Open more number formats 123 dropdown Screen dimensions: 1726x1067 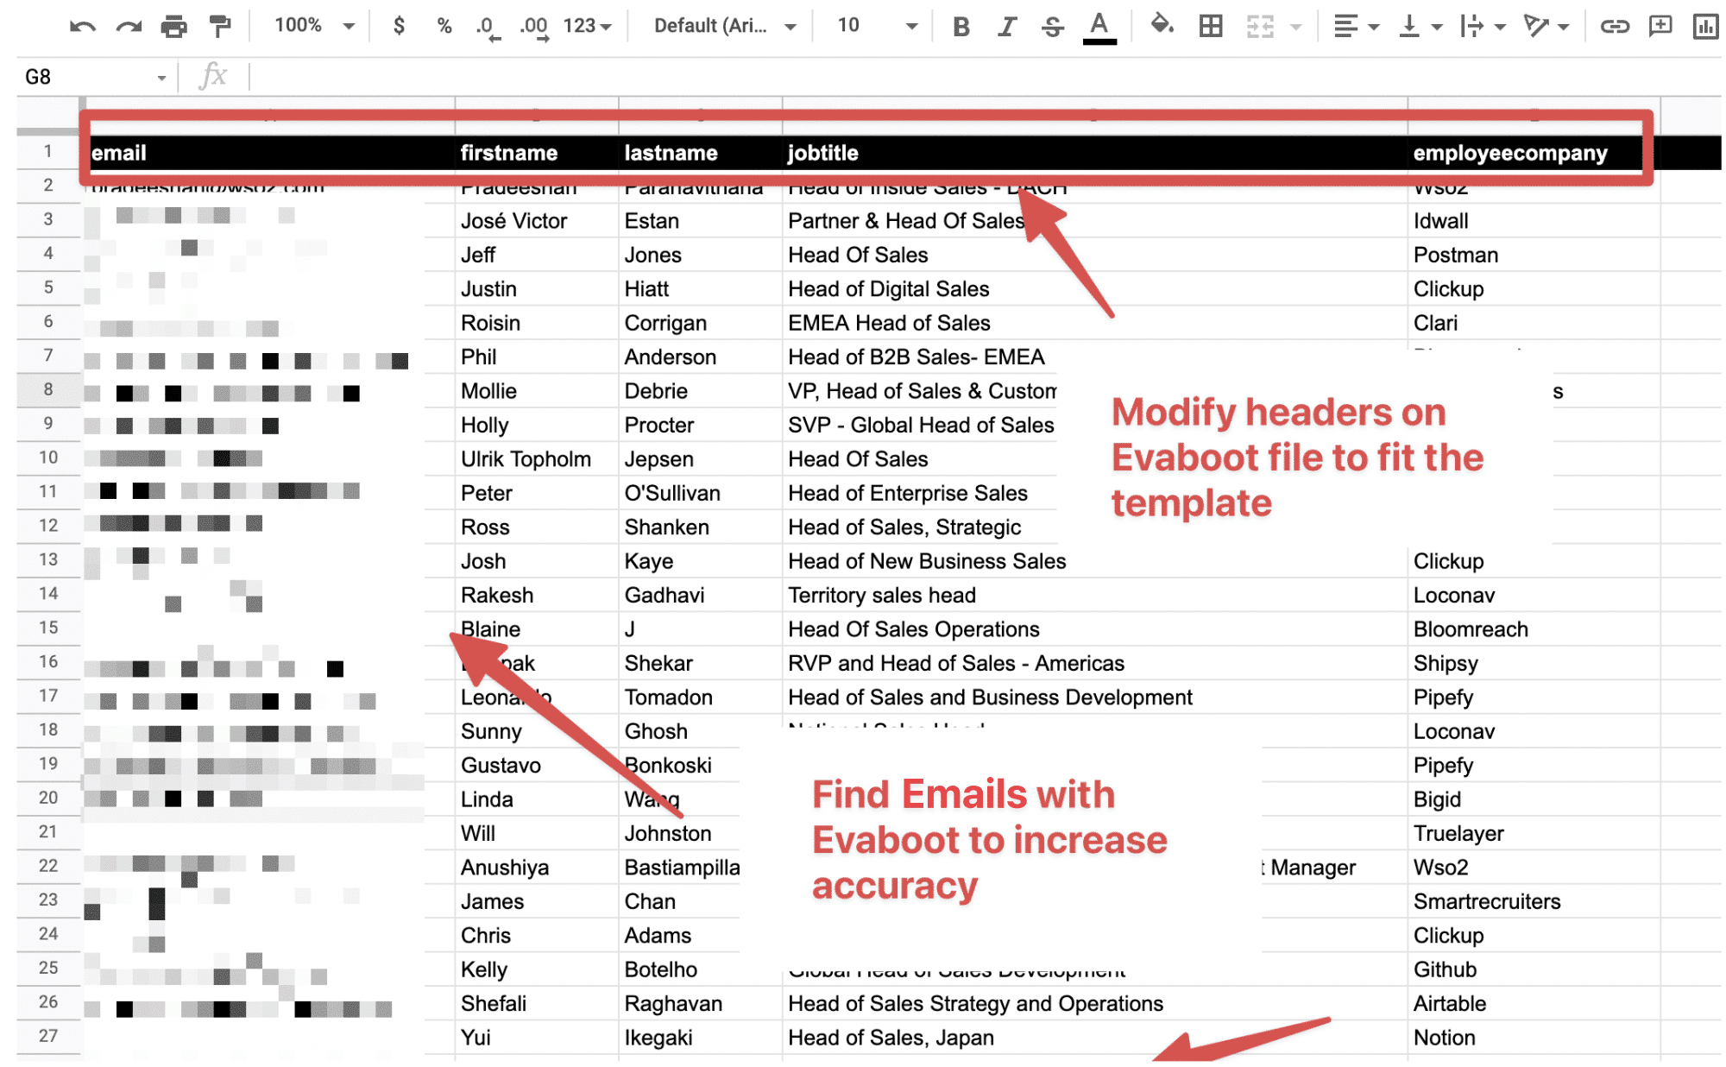[x=588, y=26]
